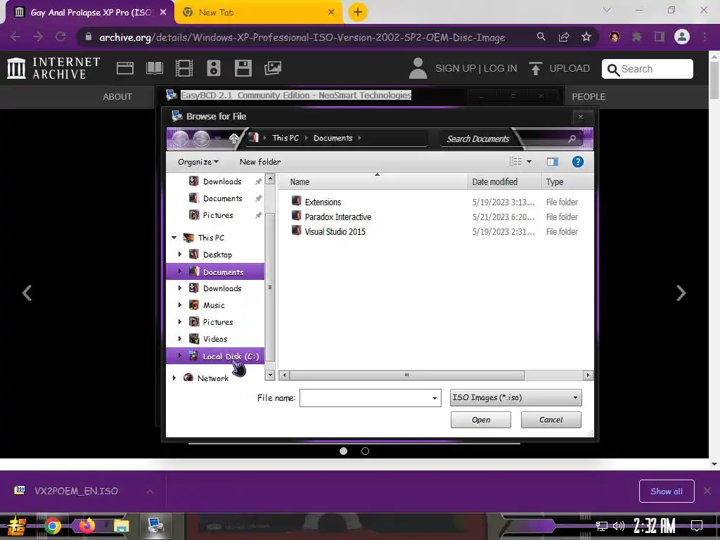Click the back arrow in Browse dialog
Viewport: 720px width, 540px height.
[x=180, y=139]
